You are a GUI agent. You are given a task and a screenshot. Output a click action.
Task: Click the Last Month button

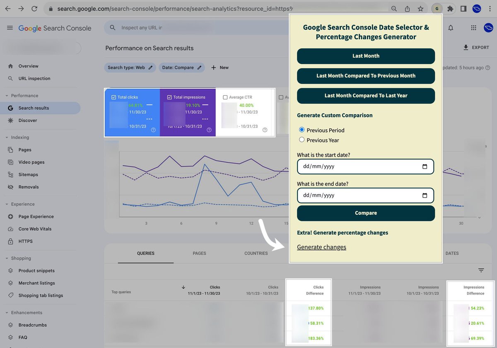coord(366,56)
